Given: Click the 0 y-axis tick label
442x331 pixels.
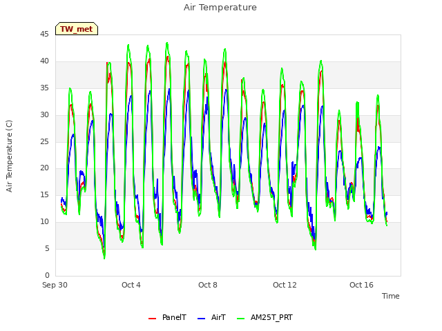Looking at the screenshot, I should (47, 275).
